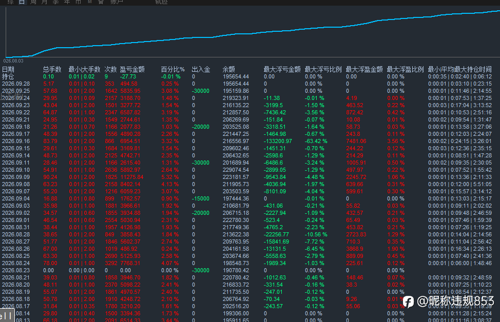
Task: Sort by the 总手数 column header
Action: point(52,69)
